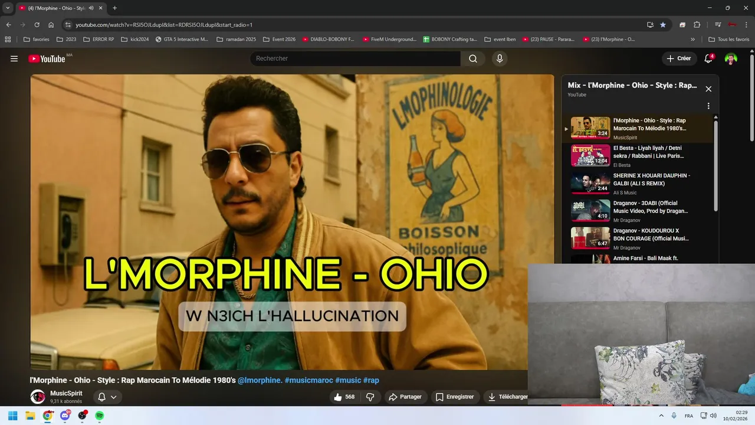Screen dimensions: 755x425
Task: Toggle the bookmark star
Action: tap(663, 25)
